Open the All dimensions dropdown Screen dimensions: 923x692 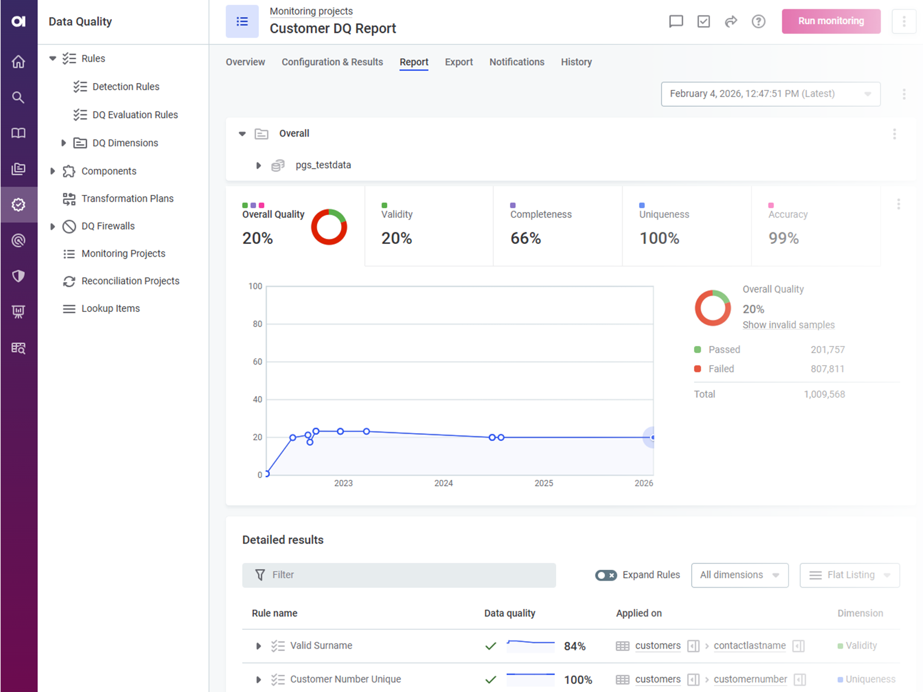coord(740,575)
